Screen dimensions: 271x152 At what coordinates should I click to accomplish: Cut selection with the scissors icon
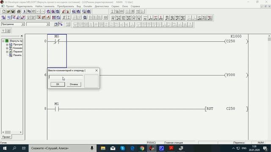25,11
